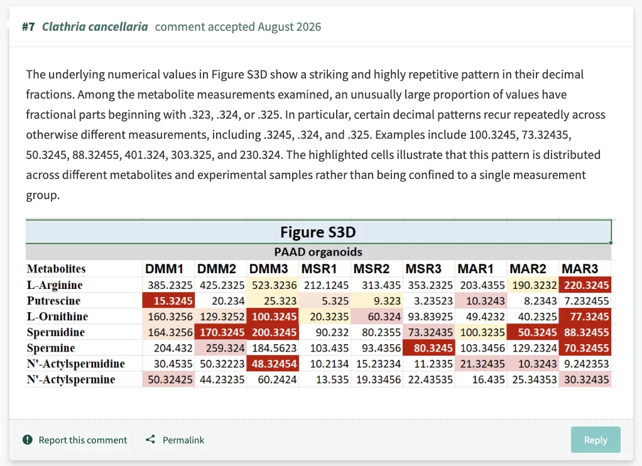The height and width of the screenshot is (466, 642).
Task: Click the 190.3232 L-Arginine MAR2 cell
Action: click(x=533, y=285)
